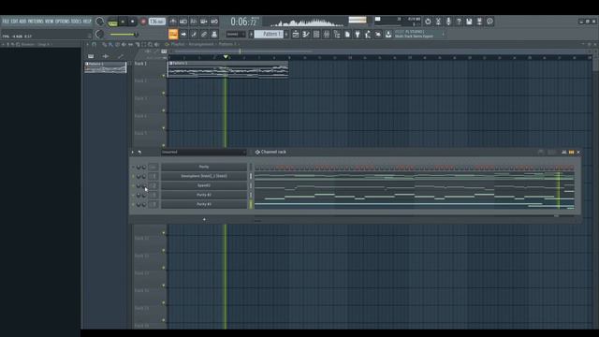Select the Purity #2 channel button

click(x=204, y=195)
